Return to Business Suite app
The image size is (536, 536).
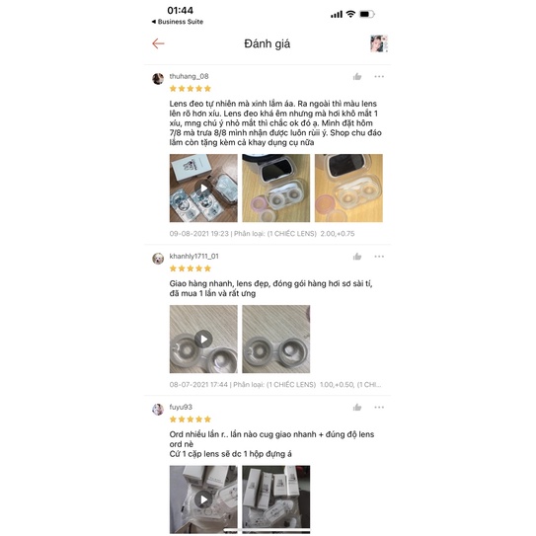pos(178,22)
